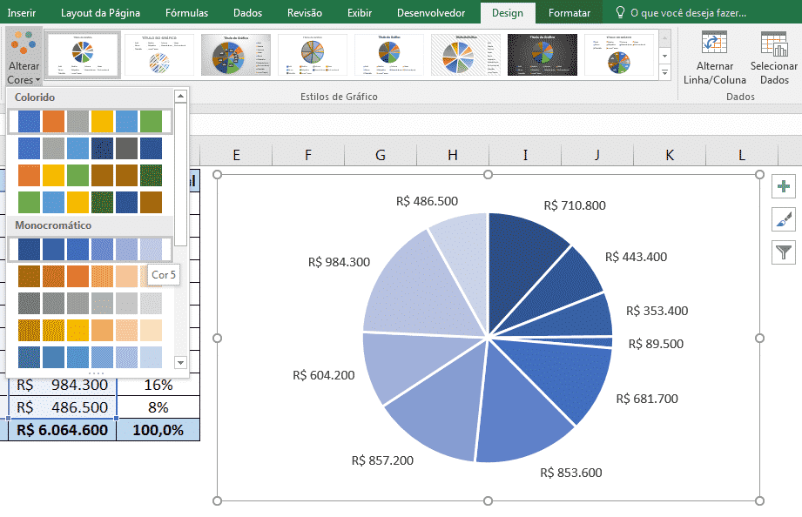
Task: Select column header H
Action: [452, 155]
